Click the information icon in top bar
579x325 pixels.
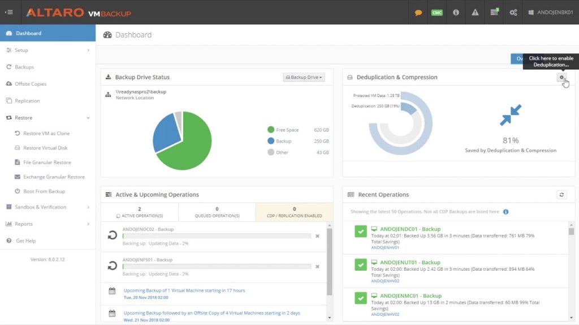[456, 12]
